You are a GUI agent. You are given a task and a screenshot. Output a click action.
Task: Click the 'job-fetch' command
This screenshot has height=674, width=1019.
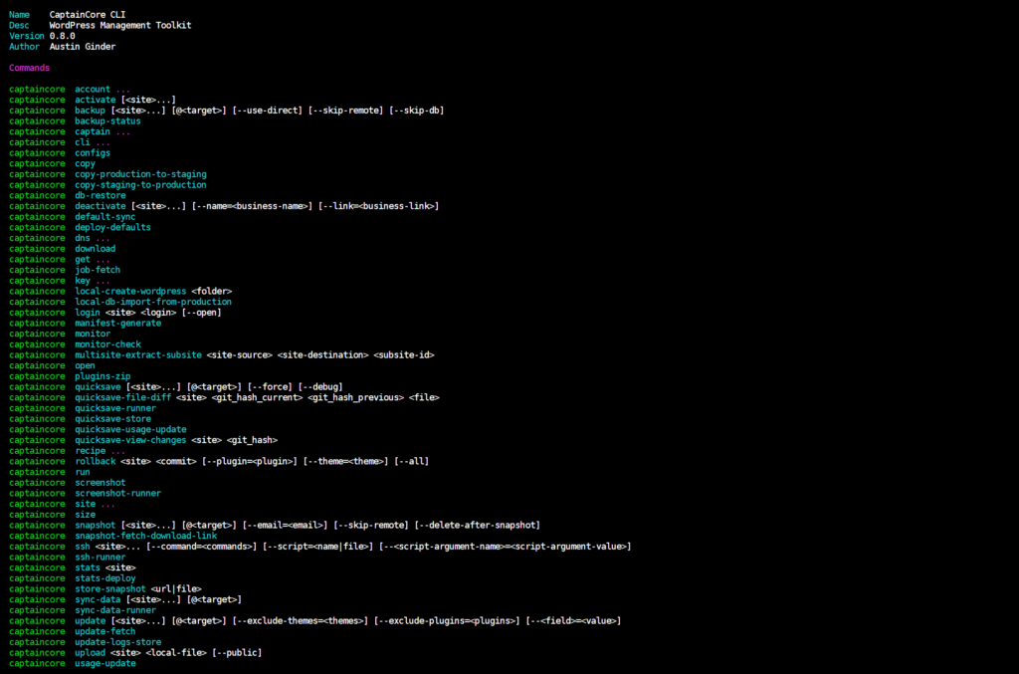pos(98,270)
